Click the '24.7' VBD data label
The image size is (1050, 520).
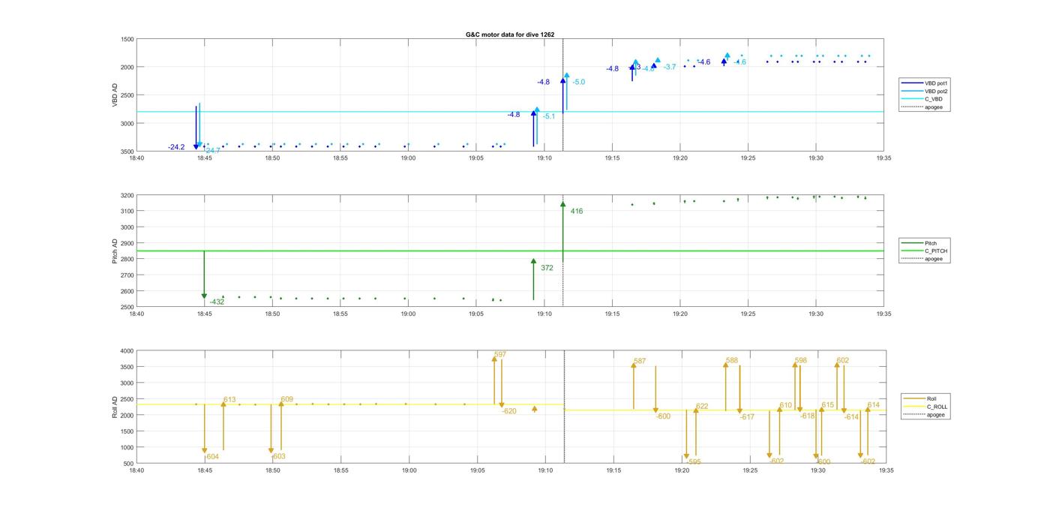[213, 151]
